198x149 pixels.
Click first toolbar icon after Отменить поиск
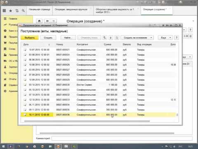105,38
